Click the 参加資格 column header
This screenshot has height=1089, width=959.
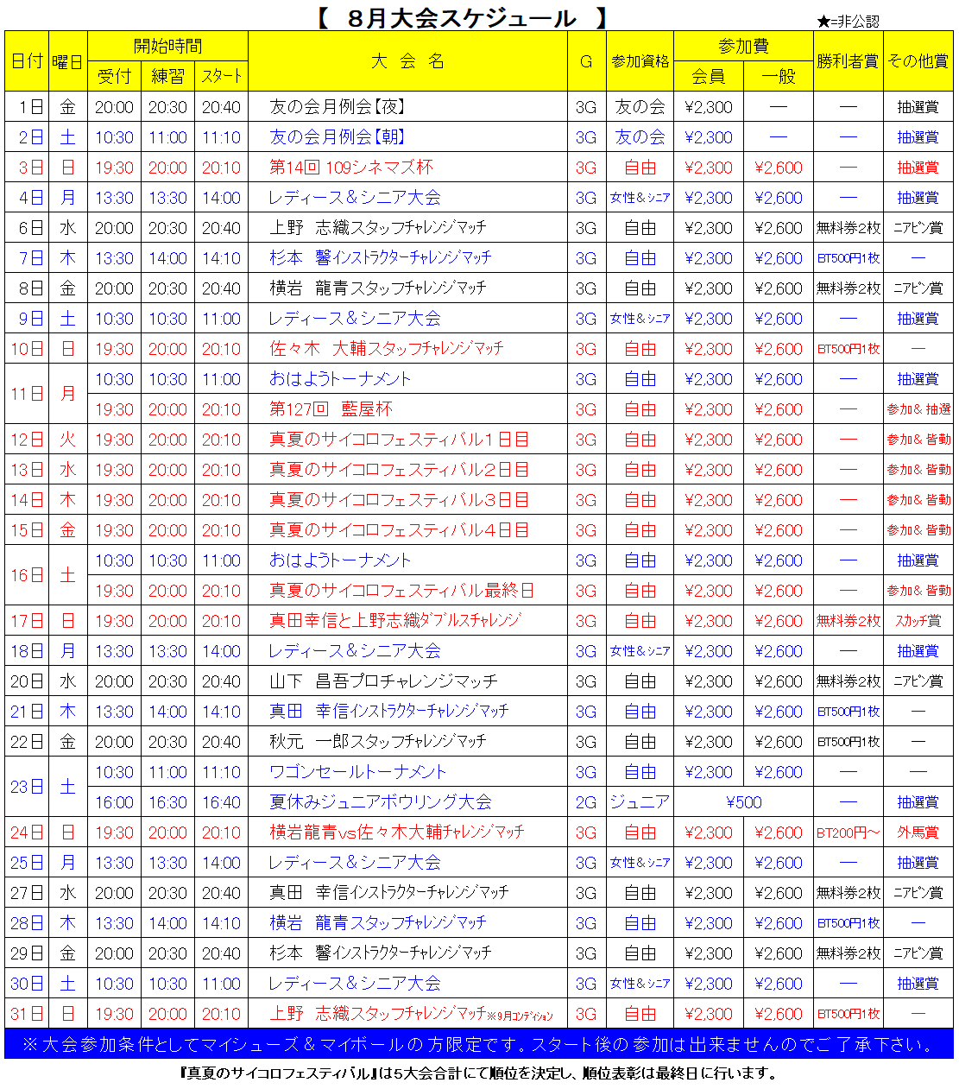(640, 61)
